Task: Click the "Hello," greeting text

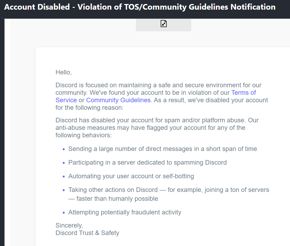Action: click(x=64, y=72)
